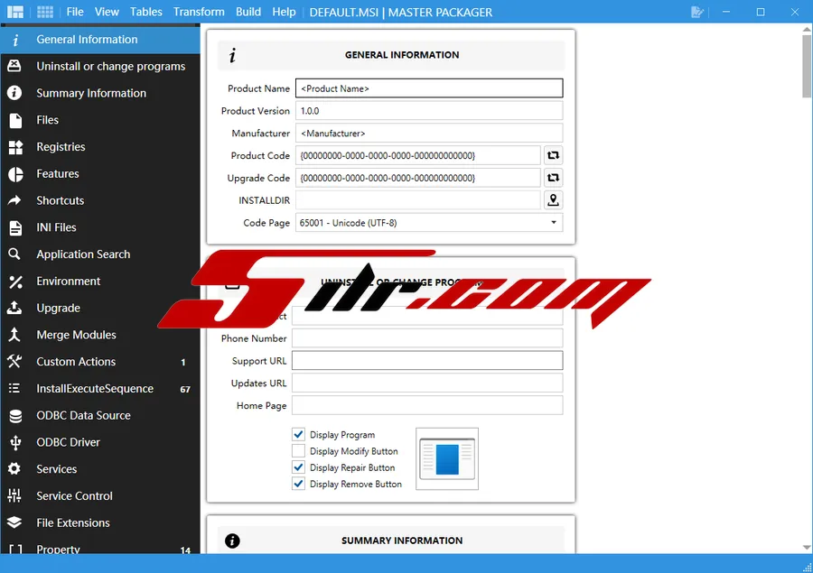Click the Phone Number input field
Screen dimensions: 813x573
pyautogui.click(x=427, y=338)
